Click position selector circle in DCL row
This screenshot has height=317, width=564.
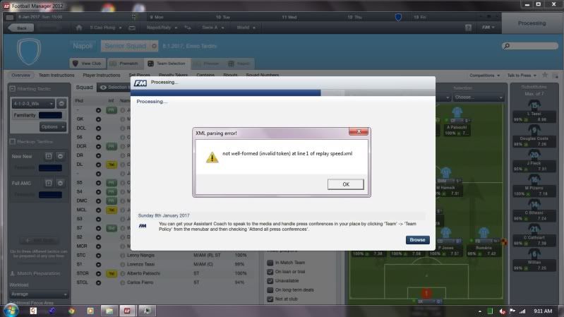pos(98,128)
